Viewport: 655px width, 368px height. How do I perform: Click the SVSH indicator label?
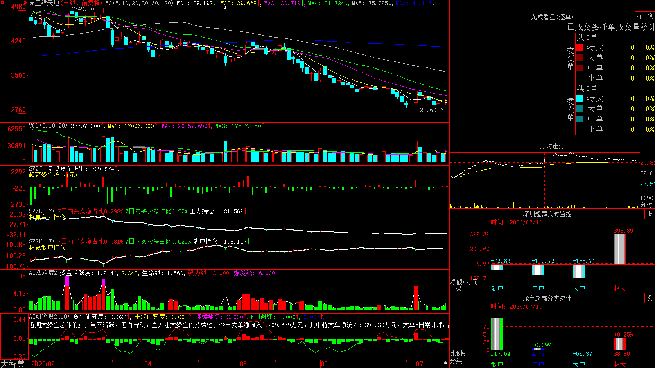42,242
